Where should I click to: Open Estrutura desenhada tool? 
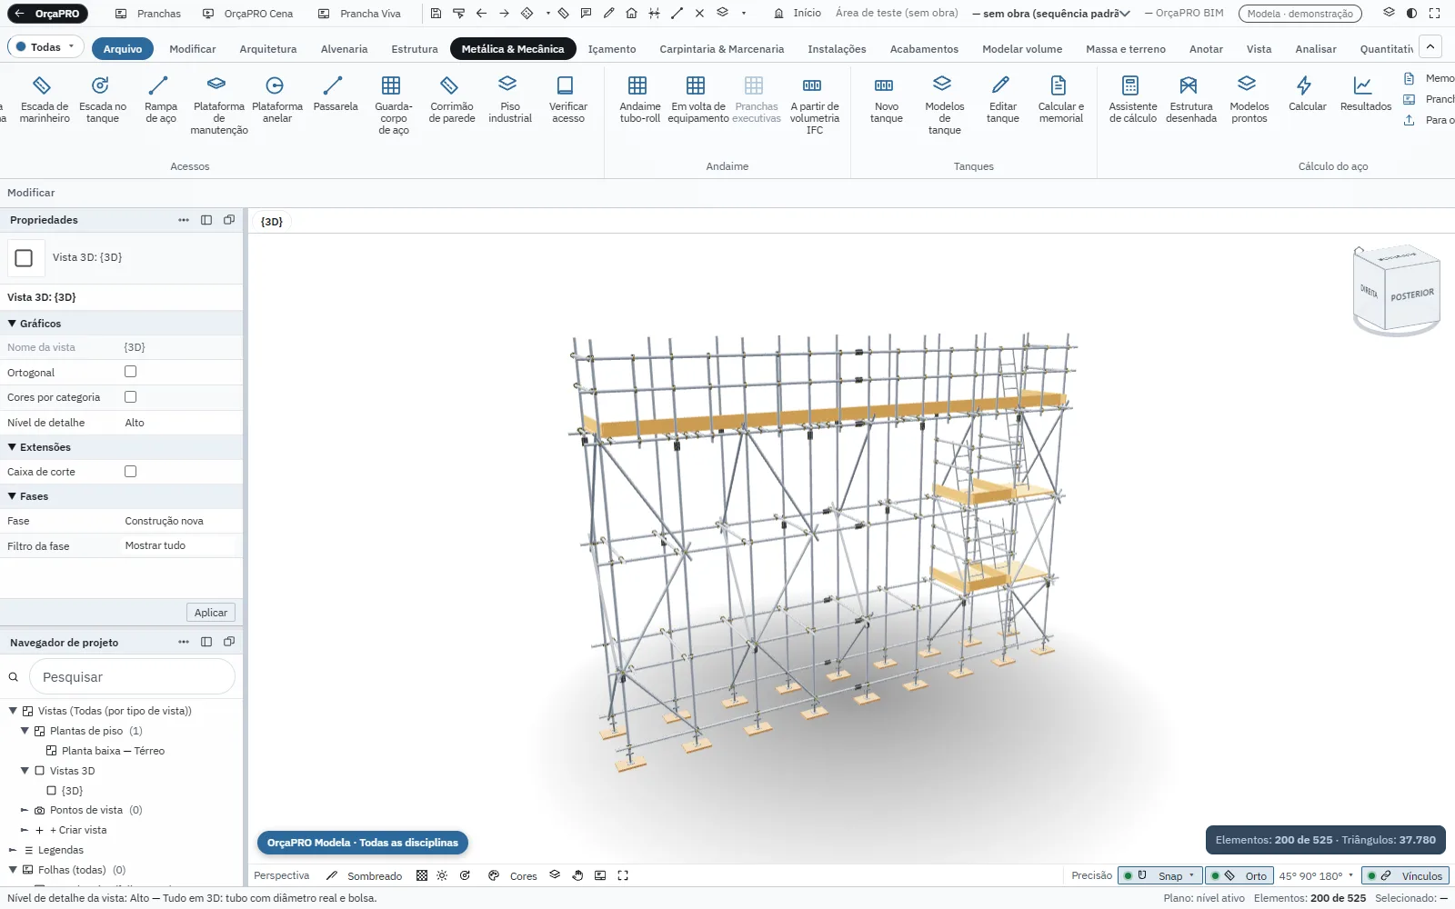coord(1190,100)
